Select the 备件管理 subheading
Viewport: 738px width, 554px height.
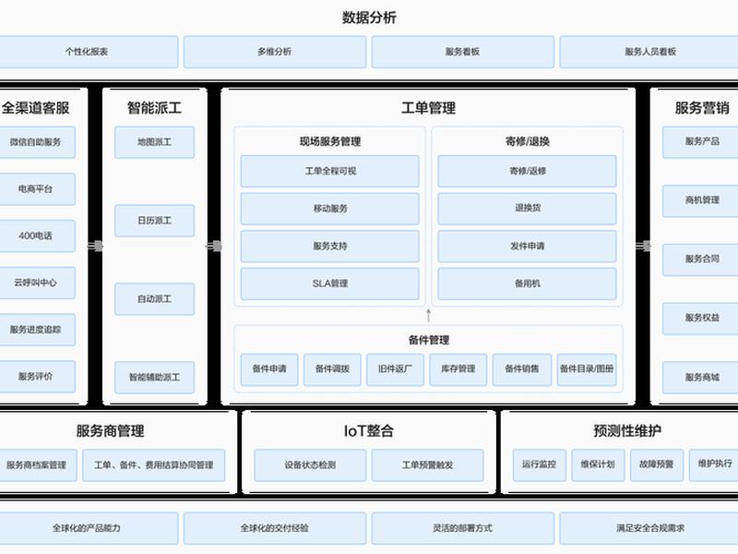point(429,340)
